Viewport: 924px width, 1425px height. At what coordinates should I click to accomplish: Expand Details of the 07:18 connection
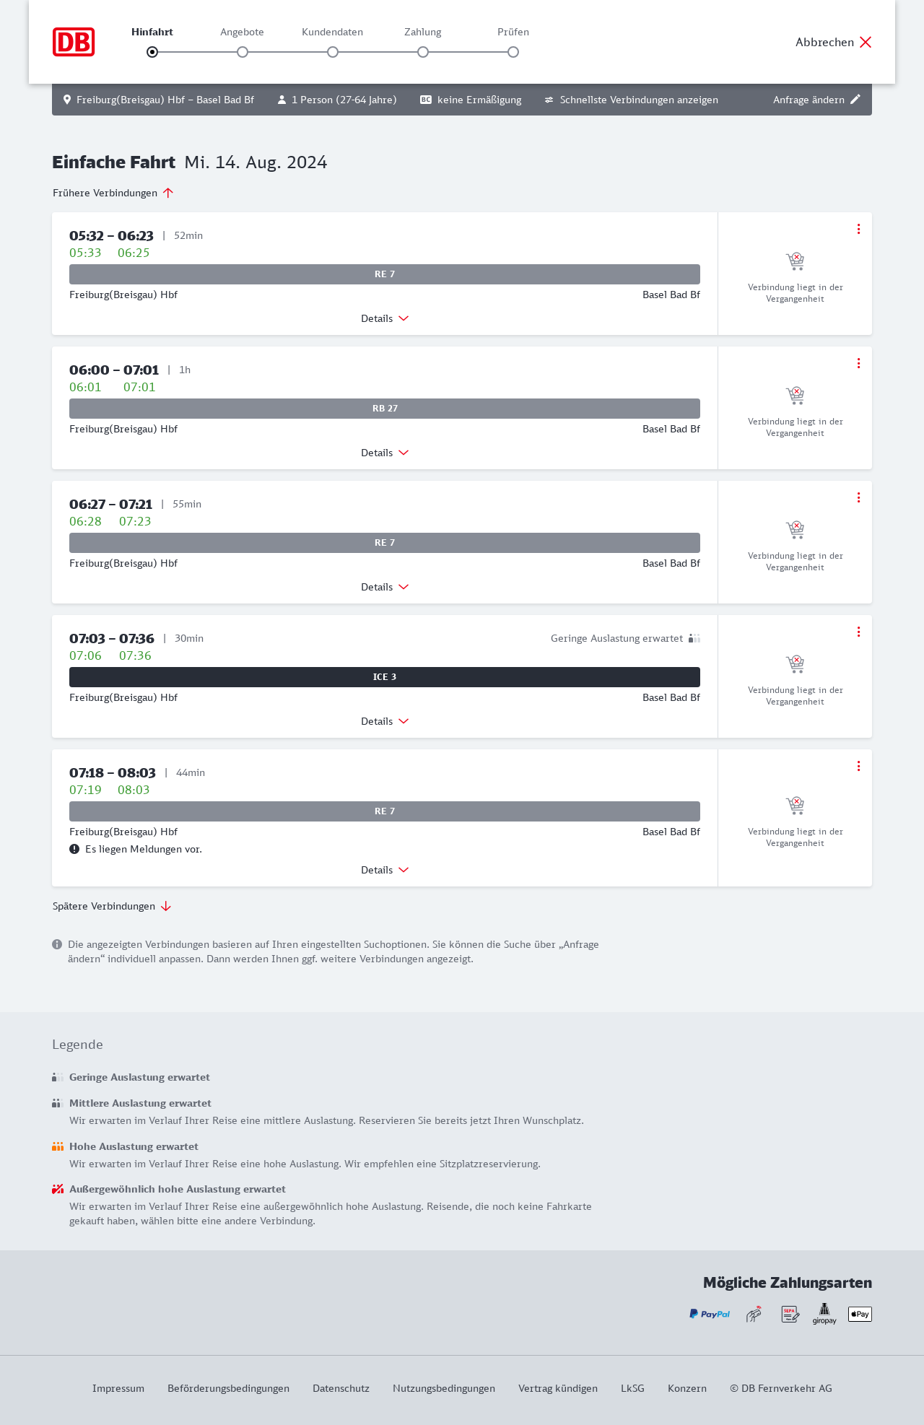click(385, 870)
